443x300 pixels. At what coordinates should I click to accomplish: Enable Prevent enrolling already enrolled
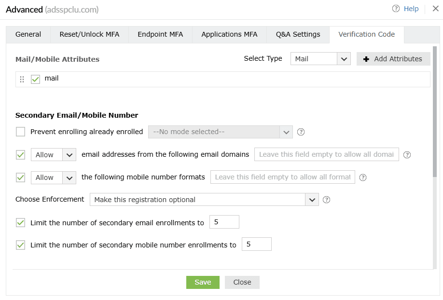click(x=20, y=132)
